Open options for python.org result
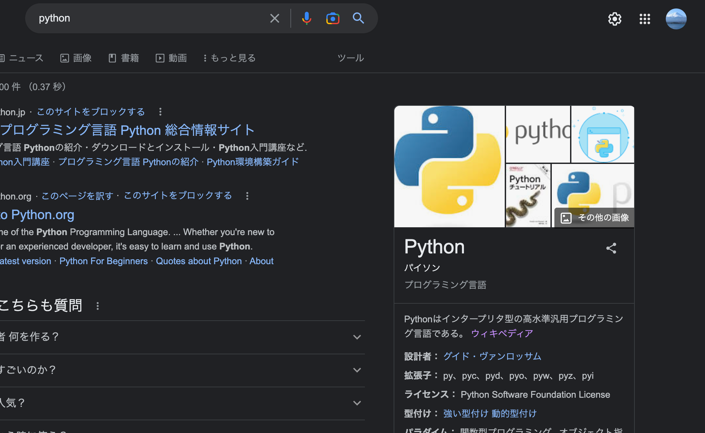 click(247, 196)
